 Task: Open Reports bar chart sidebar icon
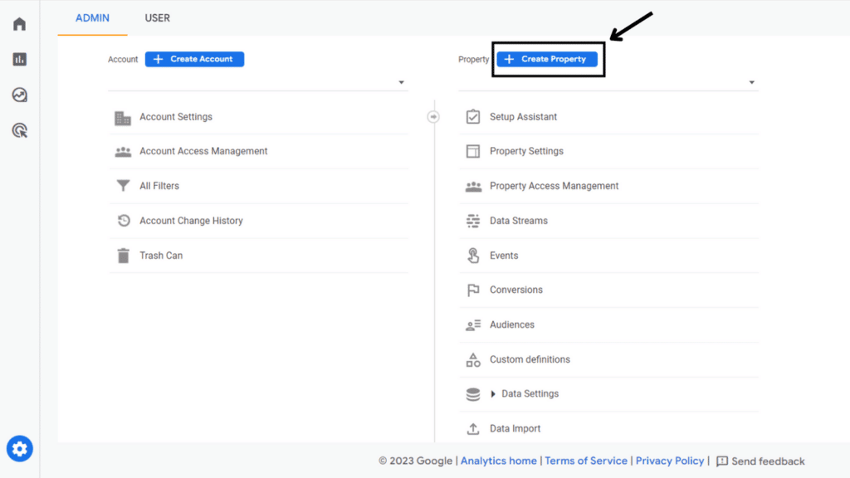pyautogui.click(x=19, y=60)
